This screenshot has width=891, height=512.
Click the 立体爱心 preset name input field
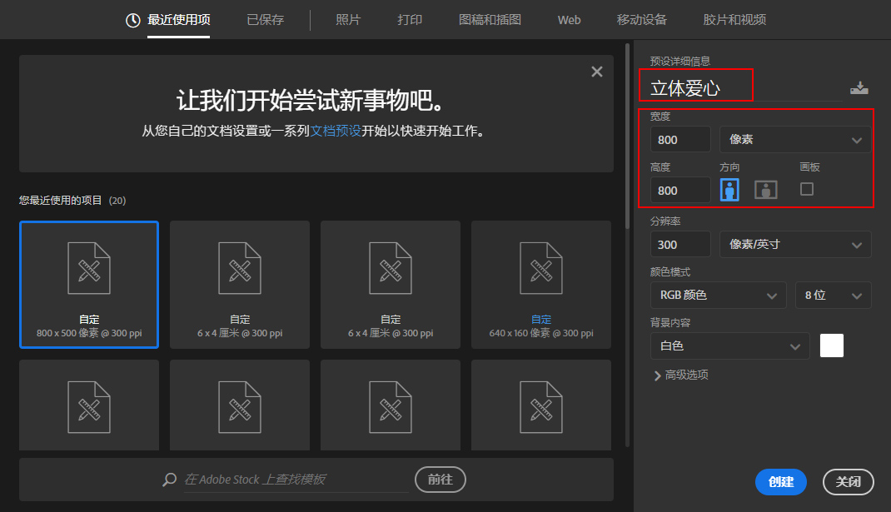pos(696,85)
